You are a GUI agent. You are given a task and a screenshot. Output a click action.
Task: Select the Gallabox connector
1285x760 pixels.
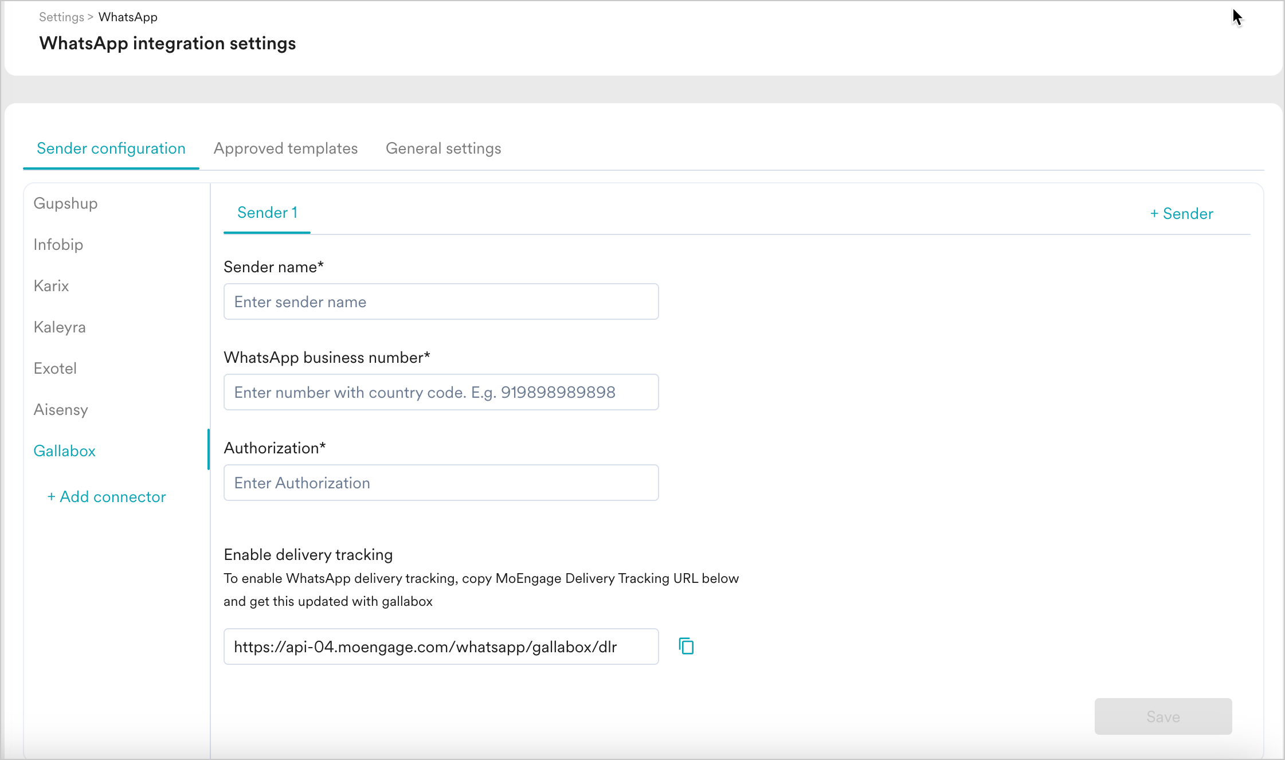tap(65, 451)
